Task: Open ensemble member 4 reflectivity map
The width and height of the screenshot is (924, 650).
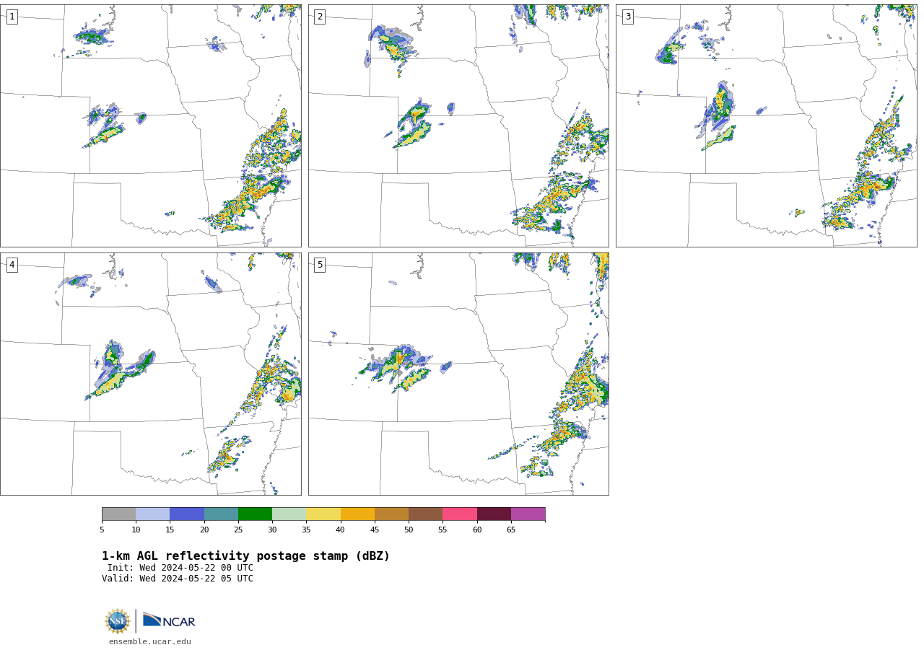Action: click(x=150, y=374)
